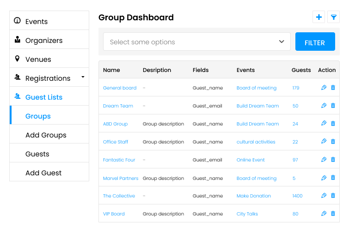Open the Guest Lists menu
Screen dimensions: 349x233
point(49,96)
